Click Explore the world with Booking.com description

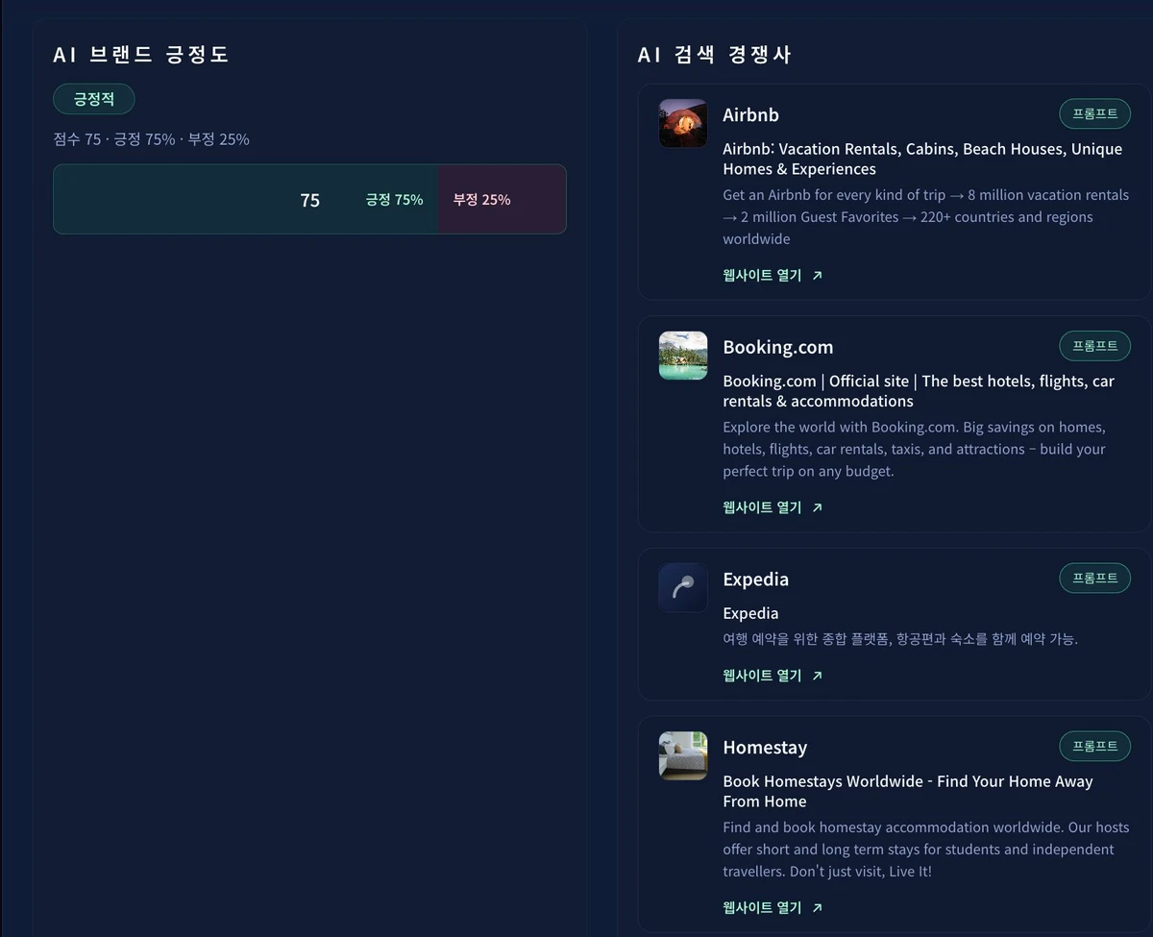(915, 449)
